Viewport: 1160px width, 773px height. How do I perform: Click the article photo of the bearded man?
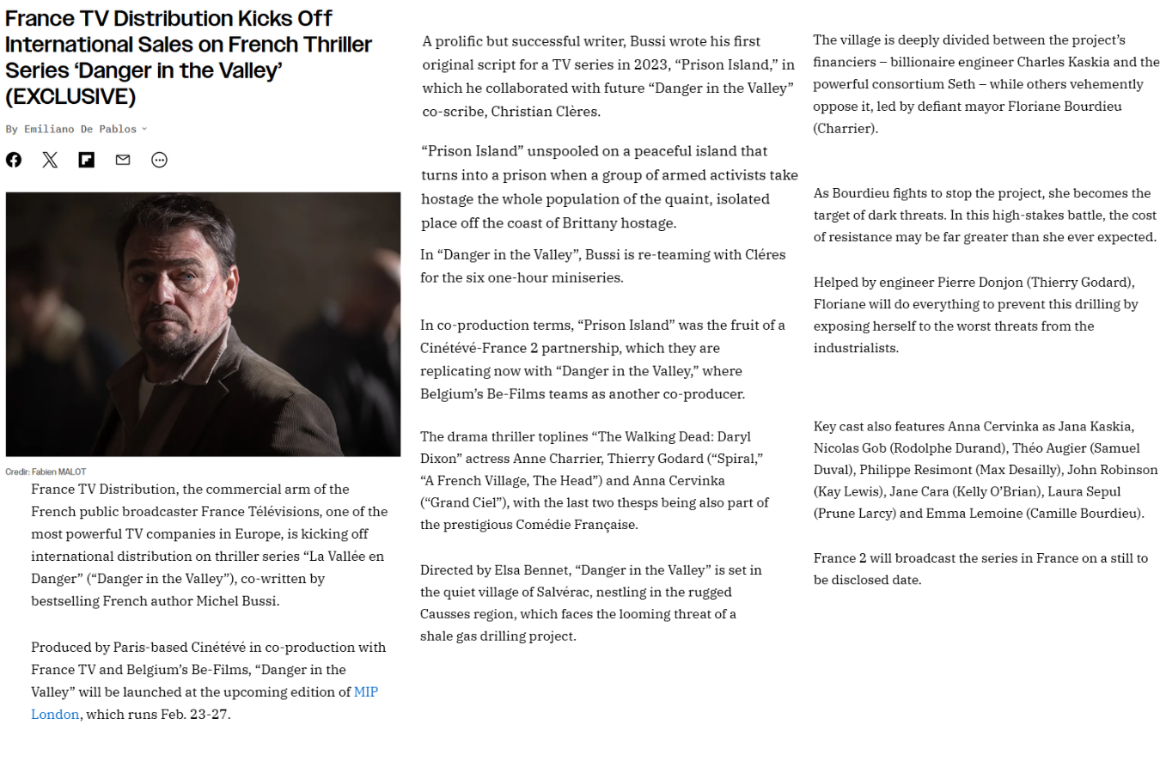tap(203, 324)
